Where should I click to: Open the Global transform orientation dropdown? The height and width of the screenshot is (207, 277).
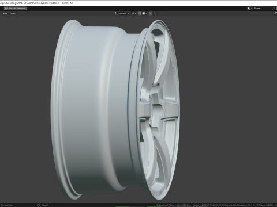[122, 13]
